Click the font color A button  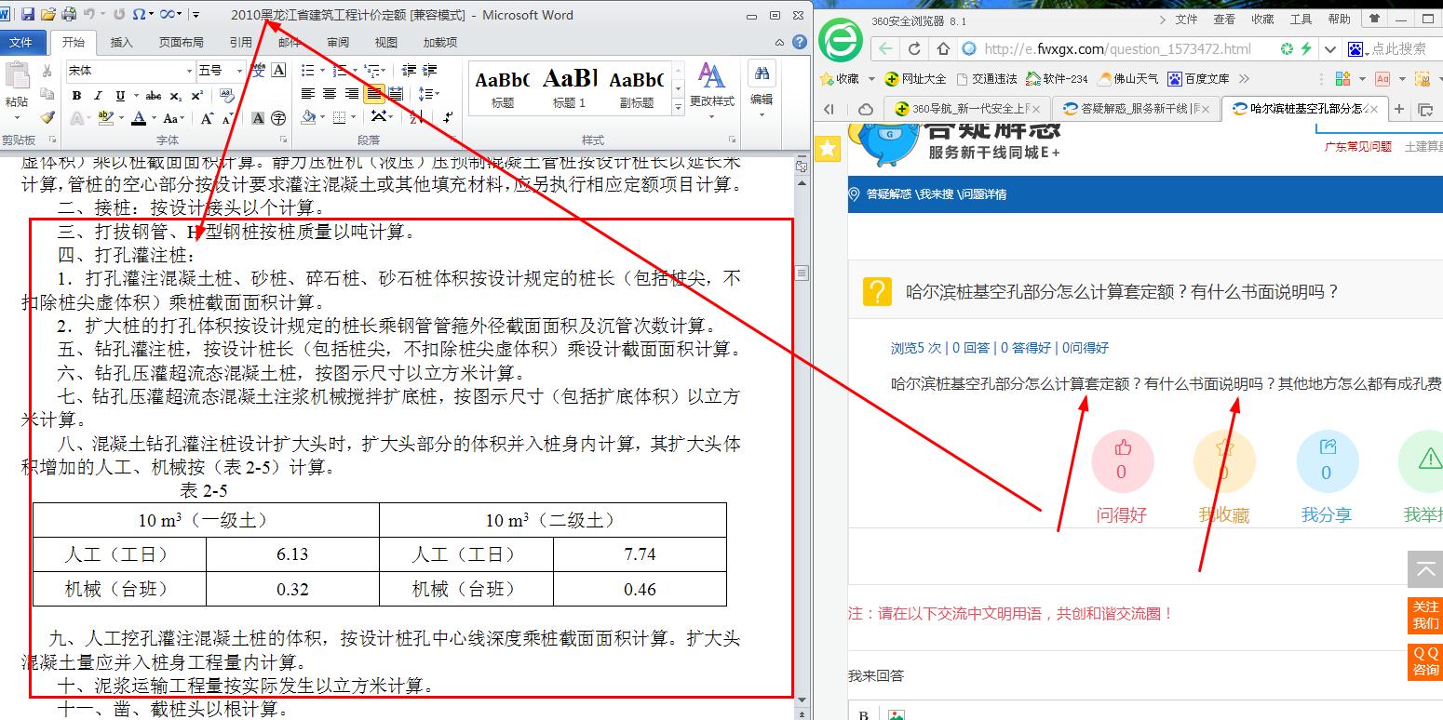tap(139, 118)
